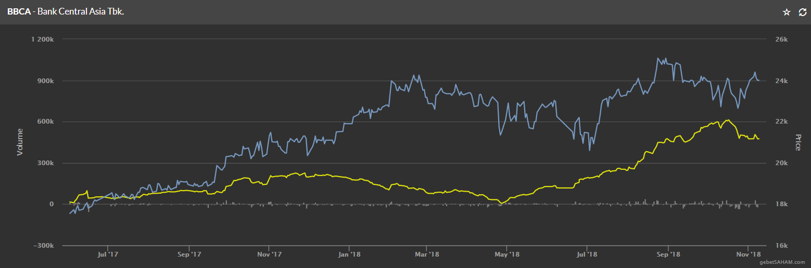Select the Sep '18 date label

point(668,254)
